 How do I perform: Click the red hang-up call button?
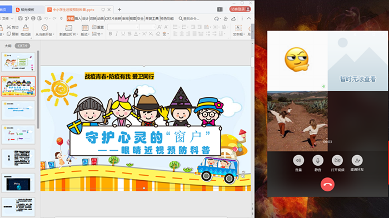pos(327,185)
